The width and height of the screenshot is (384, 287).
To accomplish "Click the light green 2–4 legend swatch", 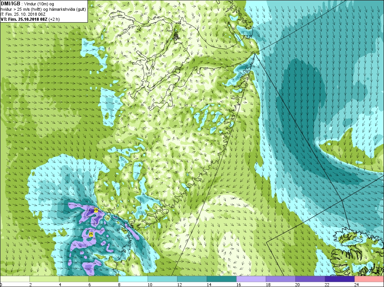I will pyautogui.click(x=44, y=279).
